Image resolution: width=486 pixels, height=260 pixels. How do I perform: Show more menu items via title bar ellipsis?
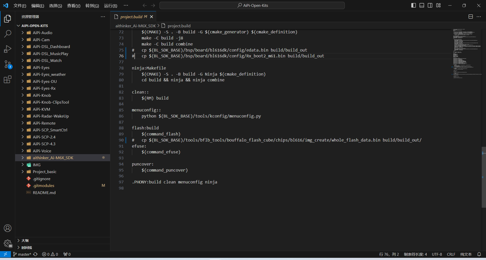(x=126, y=5)
